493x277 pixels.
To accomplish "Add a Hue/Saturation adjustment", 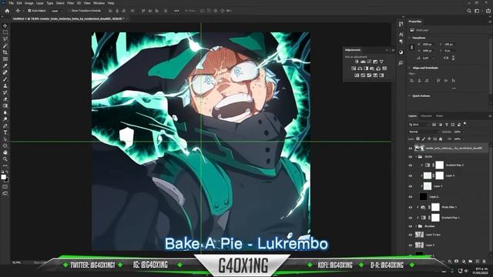I will (354, 68).
